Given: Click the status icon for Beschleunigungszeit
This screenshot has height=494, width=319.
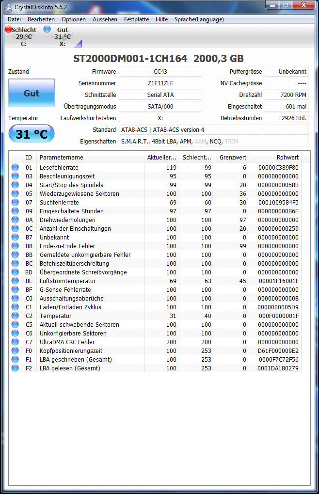Looking at the screenshot, I should [15, 176].
